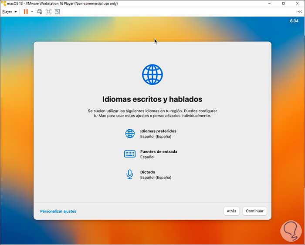Click the 6:34 clock in menu bar
The height and width of the screenshot is (245, 305).
tap(294, 21)
